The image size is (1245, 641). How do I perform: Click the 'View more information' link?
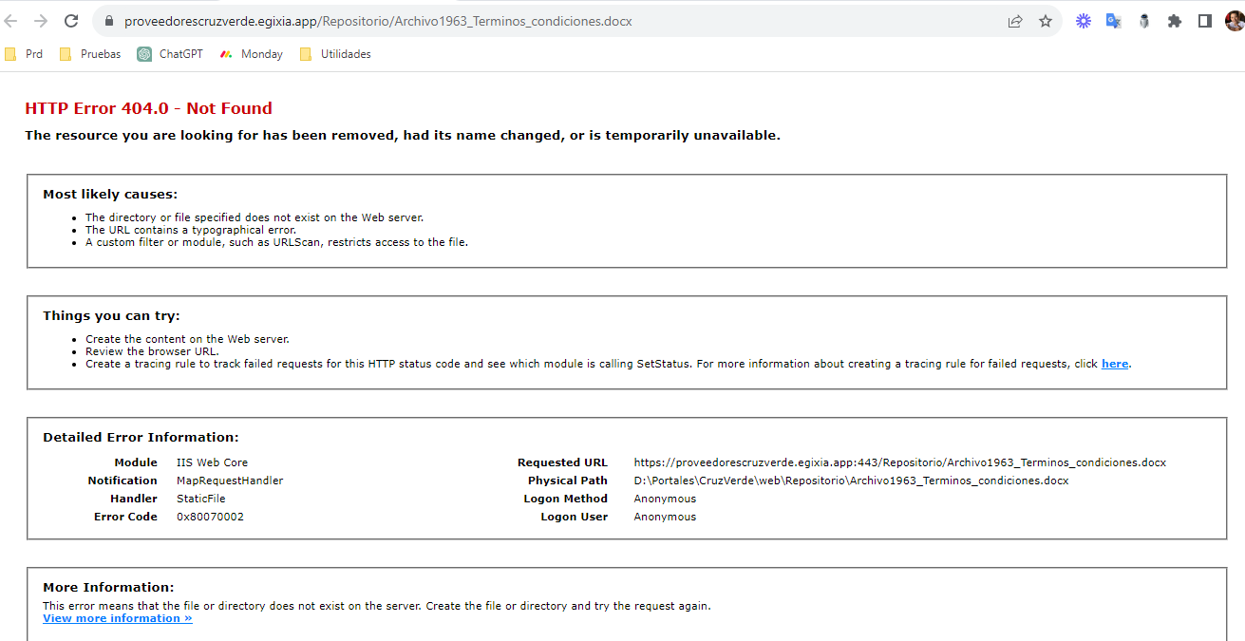tap(118, 618)
